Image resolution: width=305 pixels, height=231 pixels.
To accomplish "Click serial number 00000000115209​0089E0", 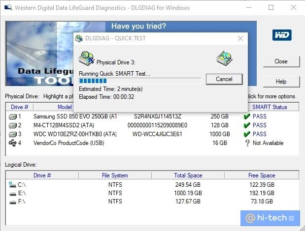I will (x=157, y=125).
